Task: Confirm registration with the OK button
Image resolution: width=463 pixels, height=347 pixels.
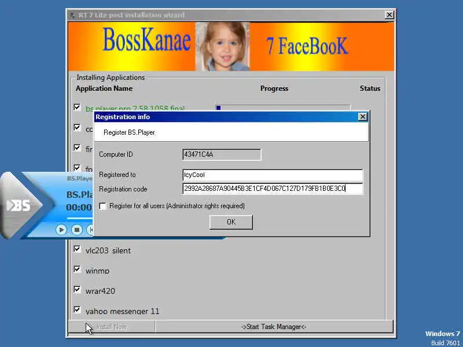Action: click(x=231, y=222)
